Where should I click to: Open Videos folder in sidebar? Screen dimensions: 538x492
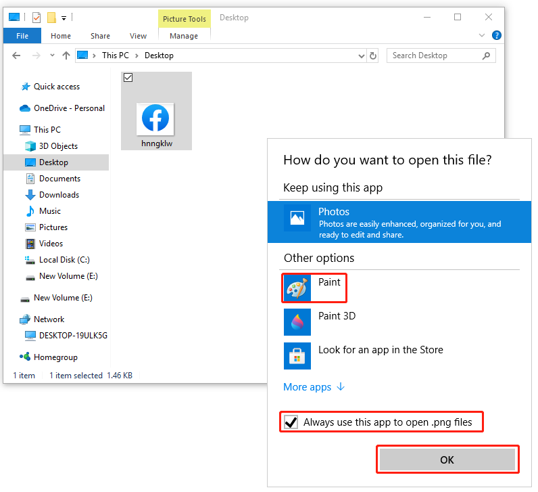[51, 244]
